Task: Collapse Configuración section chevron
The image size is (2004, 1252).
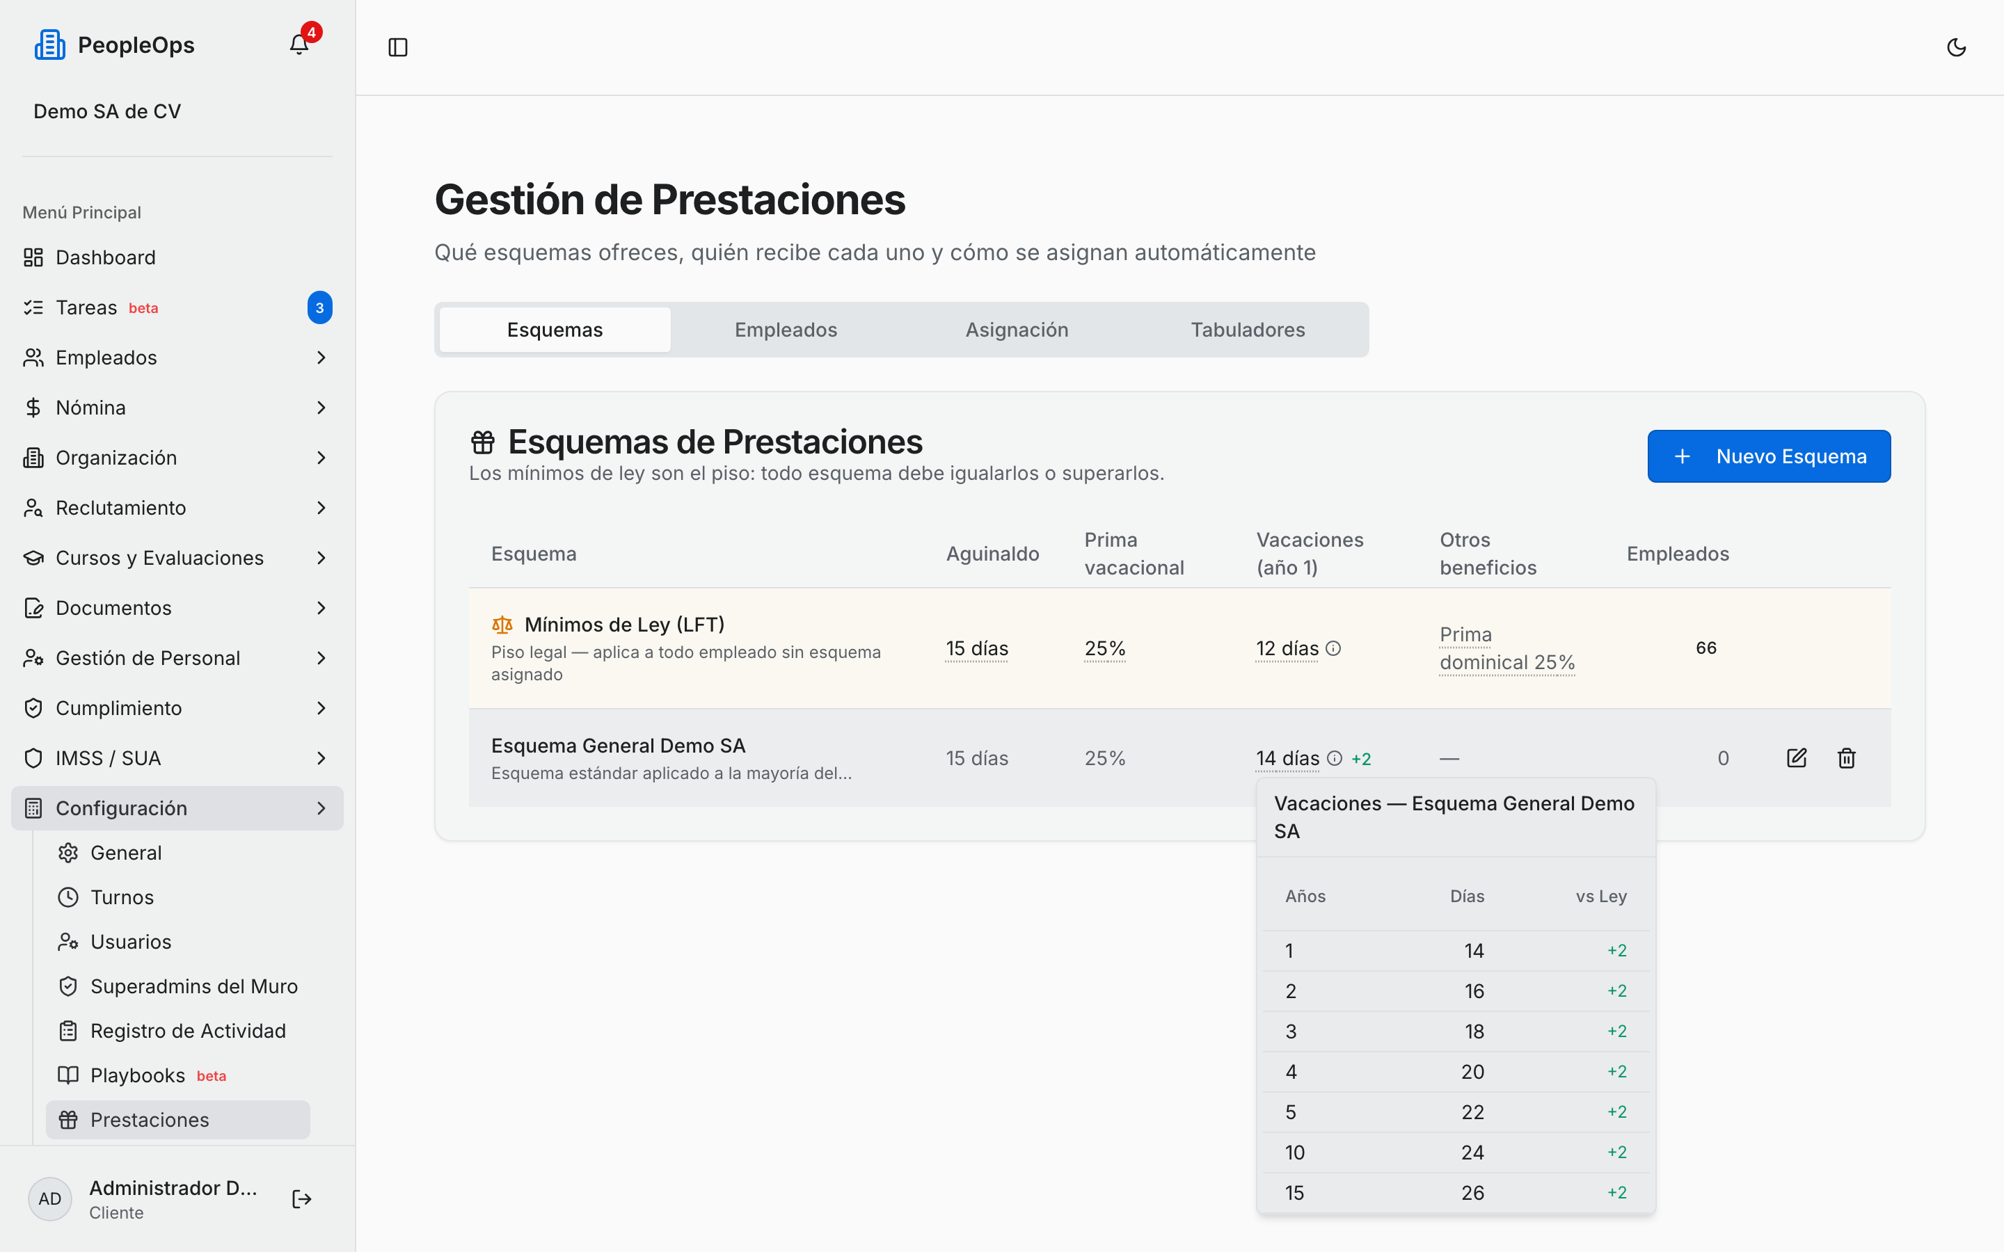Action: click(321, 808)
